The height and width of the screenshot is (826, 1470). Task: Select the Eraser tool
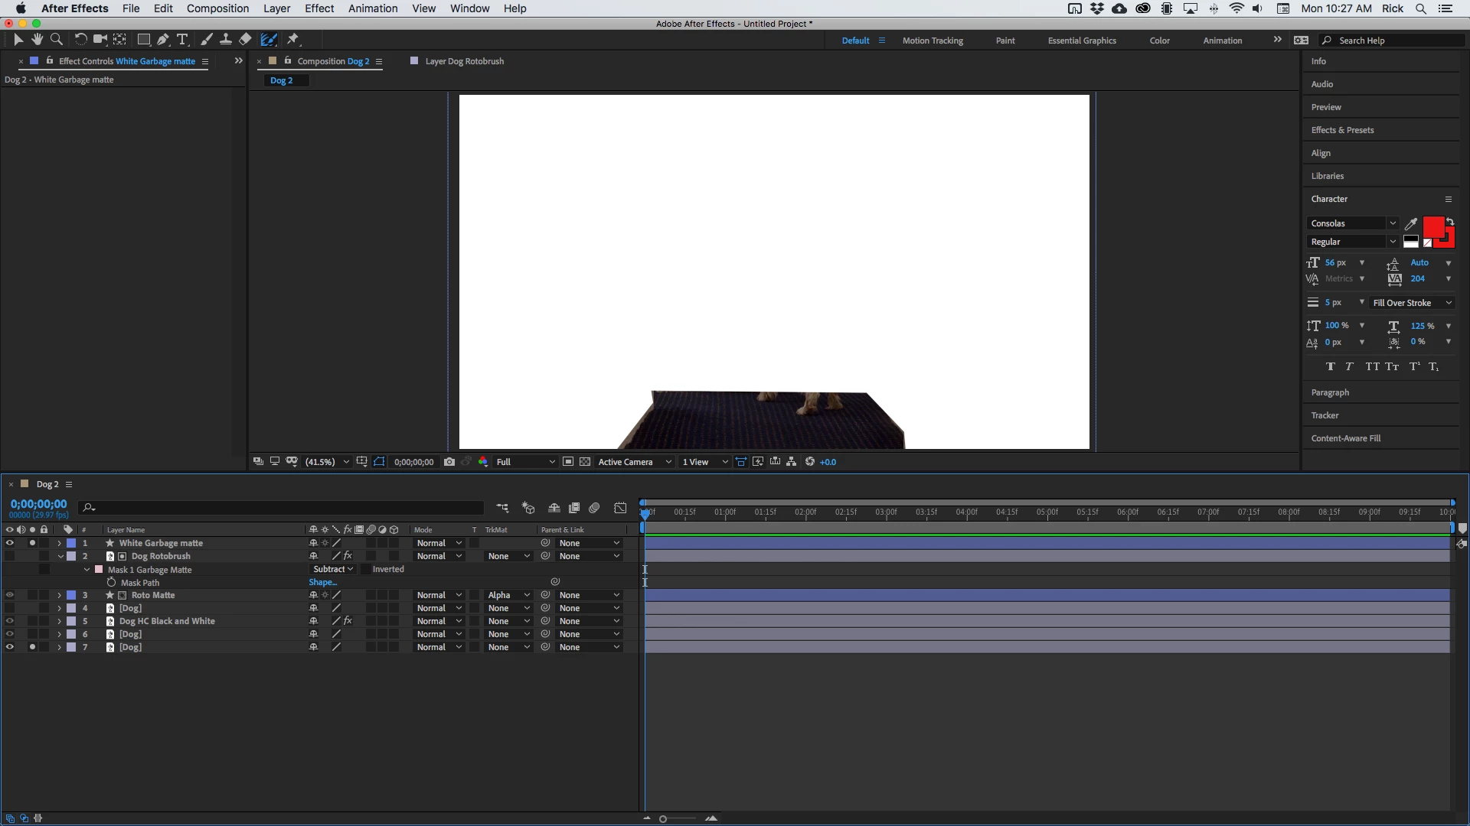coord(245,39)
